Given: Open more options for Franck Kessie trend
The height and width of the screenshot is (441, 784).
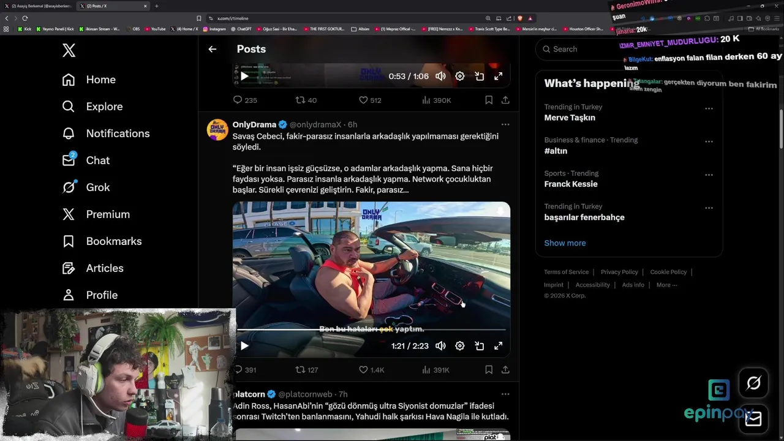Looking at the screenshot, I should coord(709,175).
